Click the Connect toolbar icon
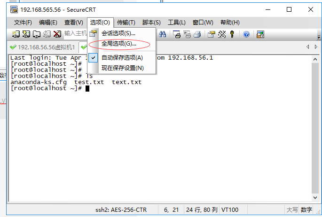This screenshot has height=217, width=322. pos(16,34)
